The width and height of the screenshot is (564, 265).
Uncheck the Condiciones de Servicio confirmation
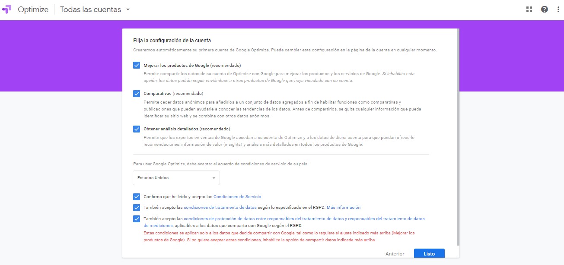(x=137, y=197)
